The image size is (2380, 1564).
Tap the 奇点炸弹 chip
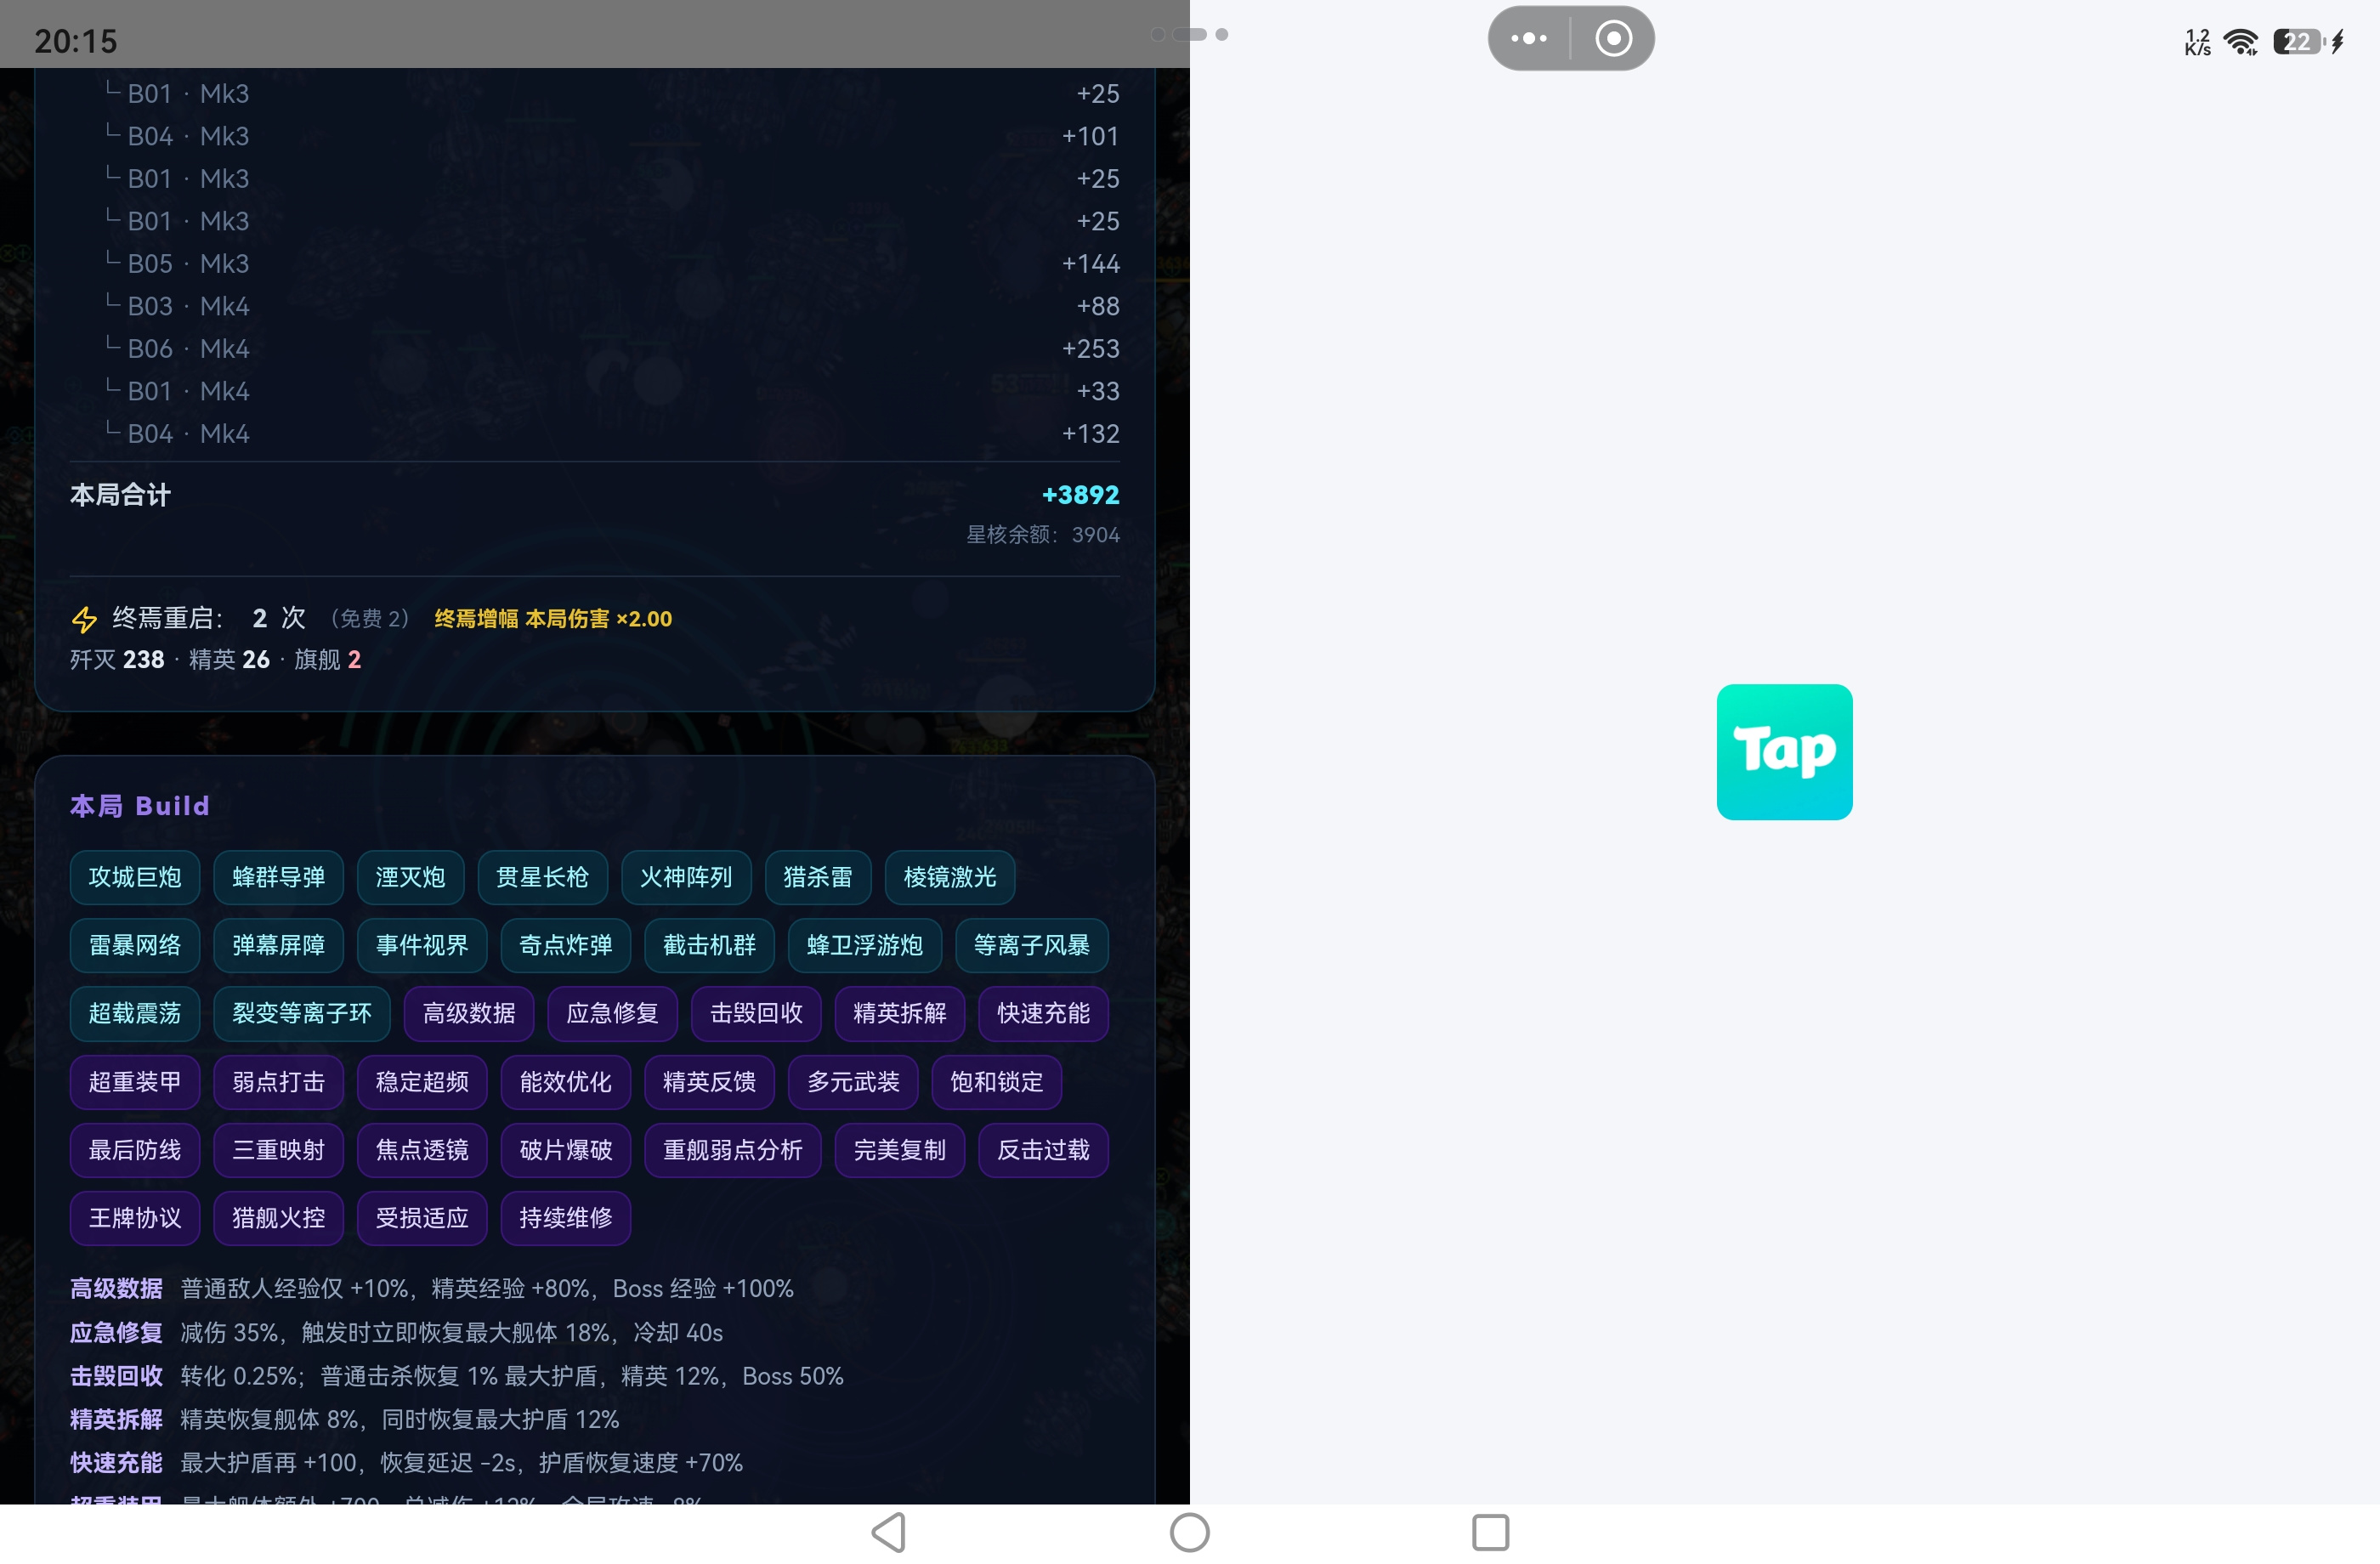point(566,945)
